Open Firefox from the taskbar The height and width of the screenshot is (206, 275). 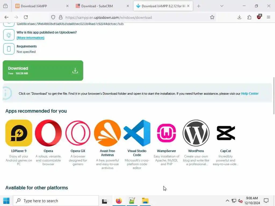[119, 201]
